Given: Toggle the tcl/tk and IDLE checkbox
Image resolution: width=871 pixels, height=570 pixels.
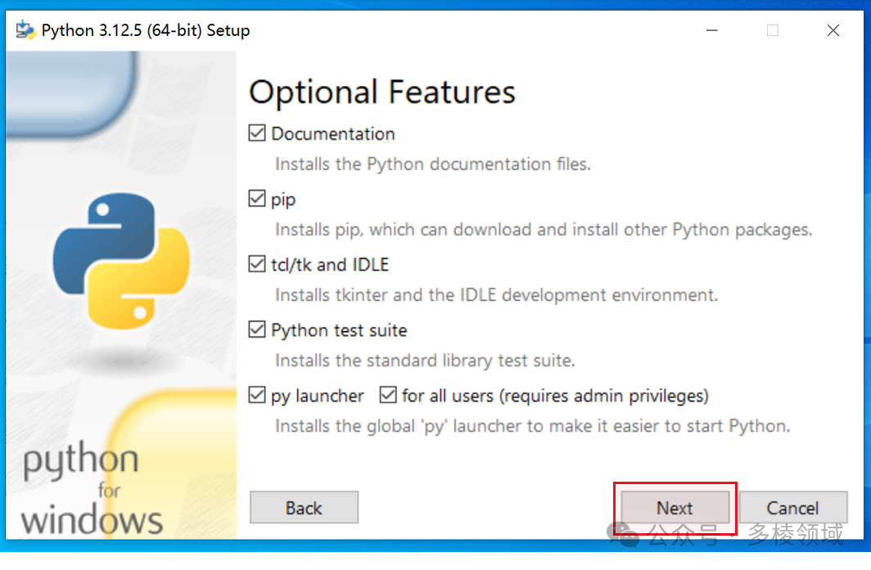Looking at the screenshot, I should (x=257, y=264).
